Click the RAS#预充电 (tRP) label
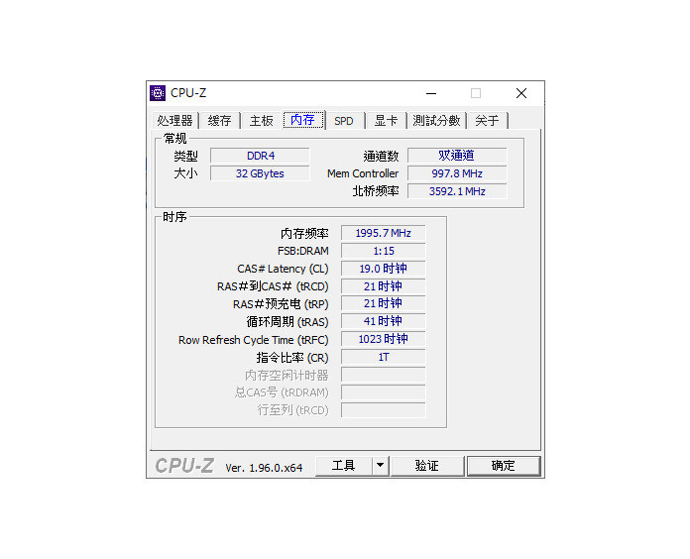 [281, 304]
